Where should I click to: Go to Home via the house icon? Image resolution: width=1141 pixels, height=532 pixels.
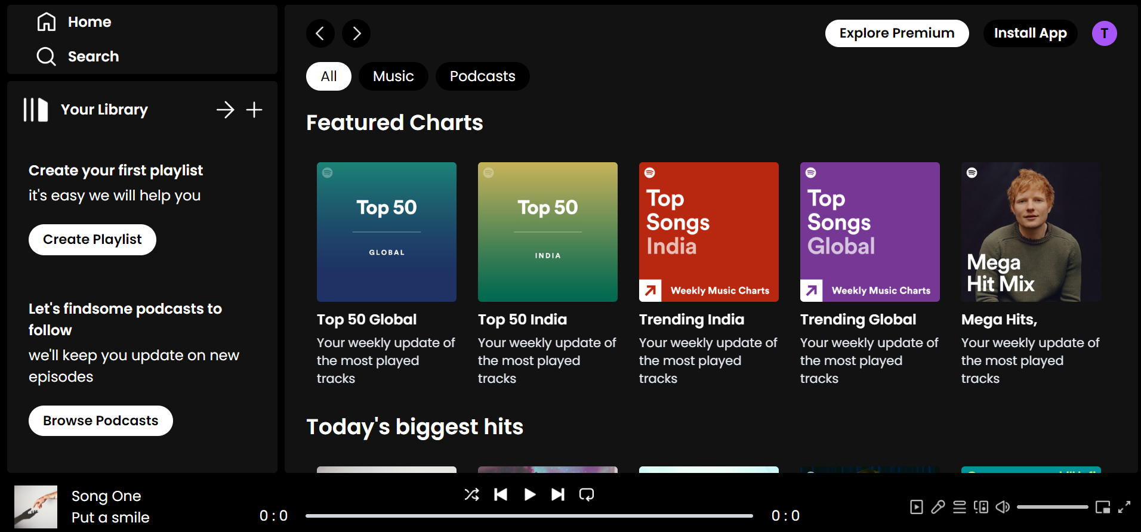[47, 22]
